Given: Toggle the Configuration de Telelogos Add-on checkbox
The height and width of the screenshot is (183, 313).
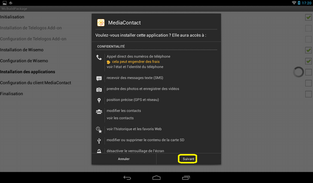Looking at the screenshot, I should click(x=308, y=39).
